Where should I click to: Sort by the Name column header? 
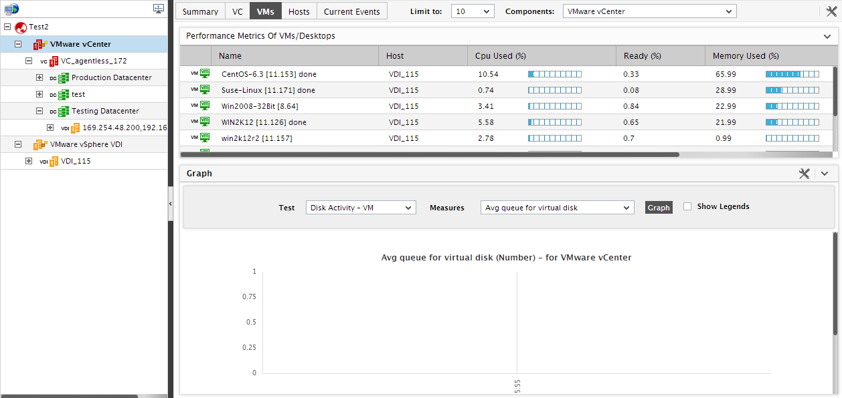tap(294, 56)
